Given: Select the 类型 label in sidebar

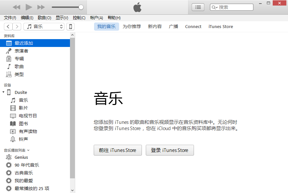Looking at the screenshot, I should (x=19, y=74).
